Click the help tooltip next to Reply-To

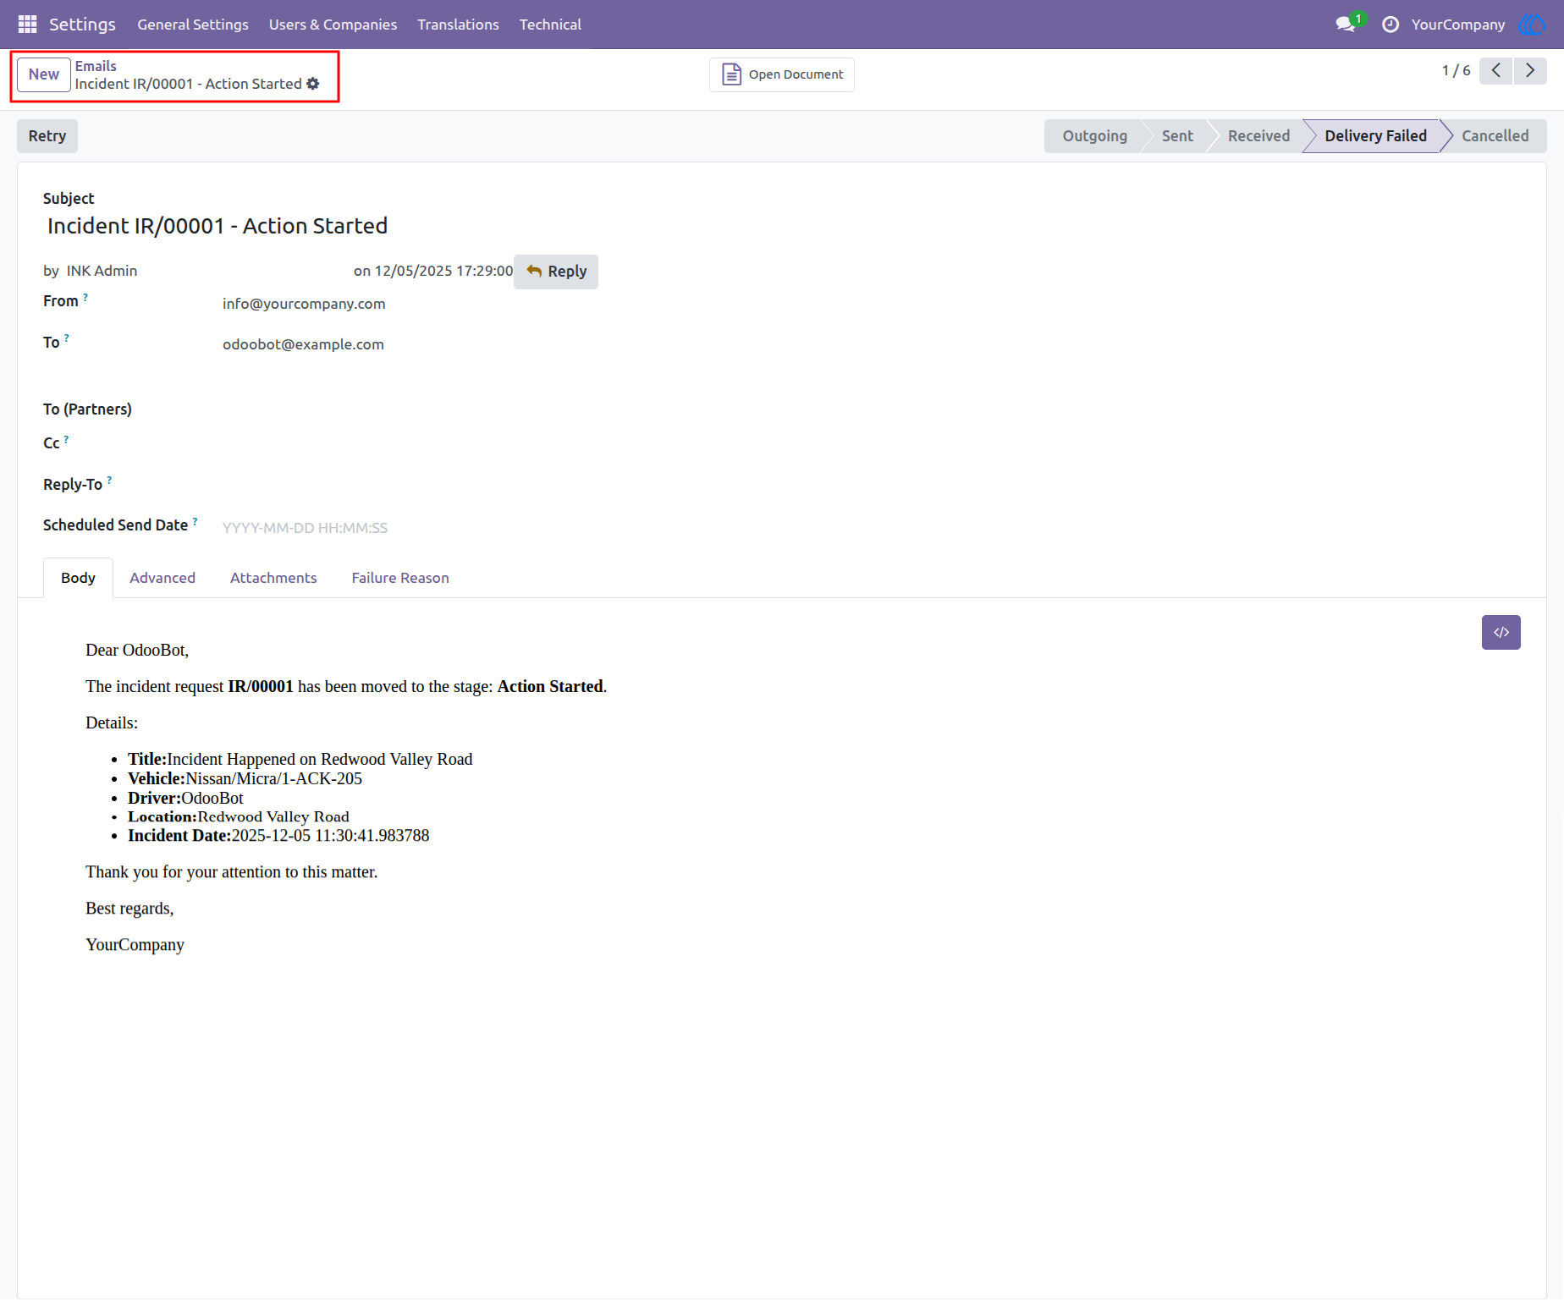click(x=109, y=481)
